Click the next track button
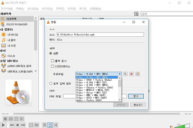The height and width of the screenshot is (128, 193). [23, 125]
